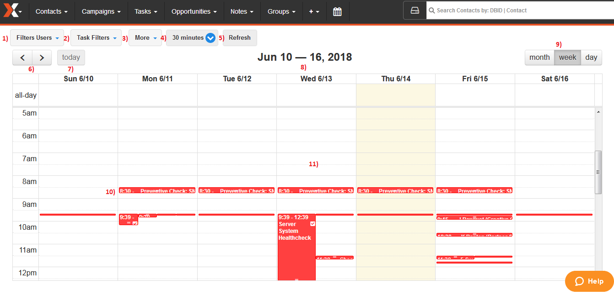The image size is (614, 295).
Task: Click the inbox tray icon beside search
Action: 415,11
